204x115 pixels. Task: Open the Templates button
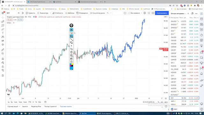click(x=70, y=13)
